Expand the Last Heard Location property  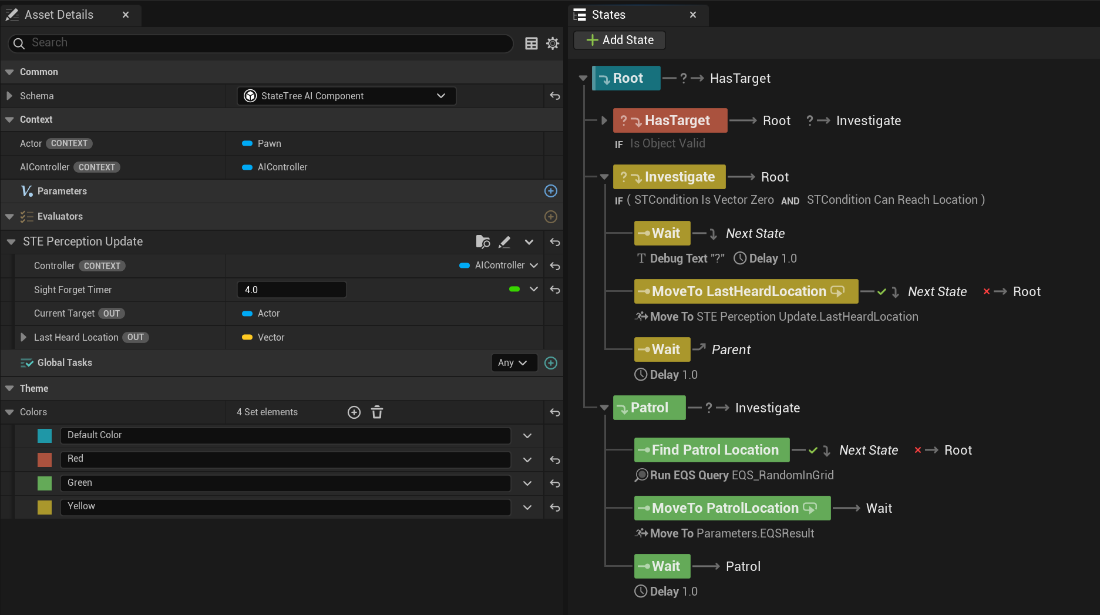click(x=23, y=337)
